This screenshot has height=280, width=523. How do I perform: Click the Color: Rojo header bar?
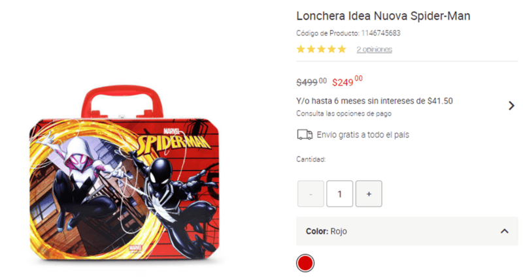click(x=407, y=231)
